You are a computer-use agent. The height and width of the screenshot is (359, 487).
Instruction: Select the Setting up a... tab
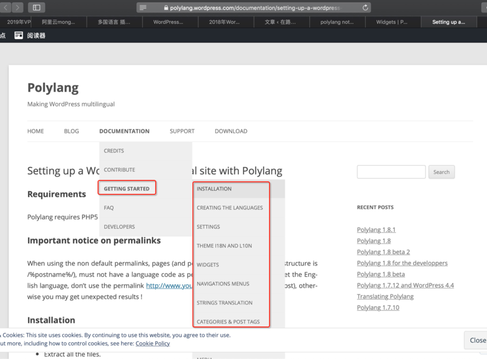click(x=449, y=22)
